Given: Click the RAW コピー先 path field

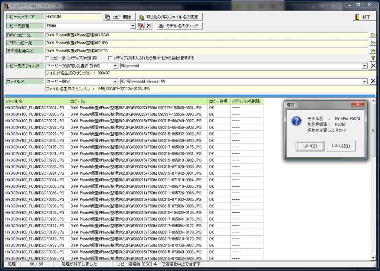Looking at the screenshot, I should (206, 35).
